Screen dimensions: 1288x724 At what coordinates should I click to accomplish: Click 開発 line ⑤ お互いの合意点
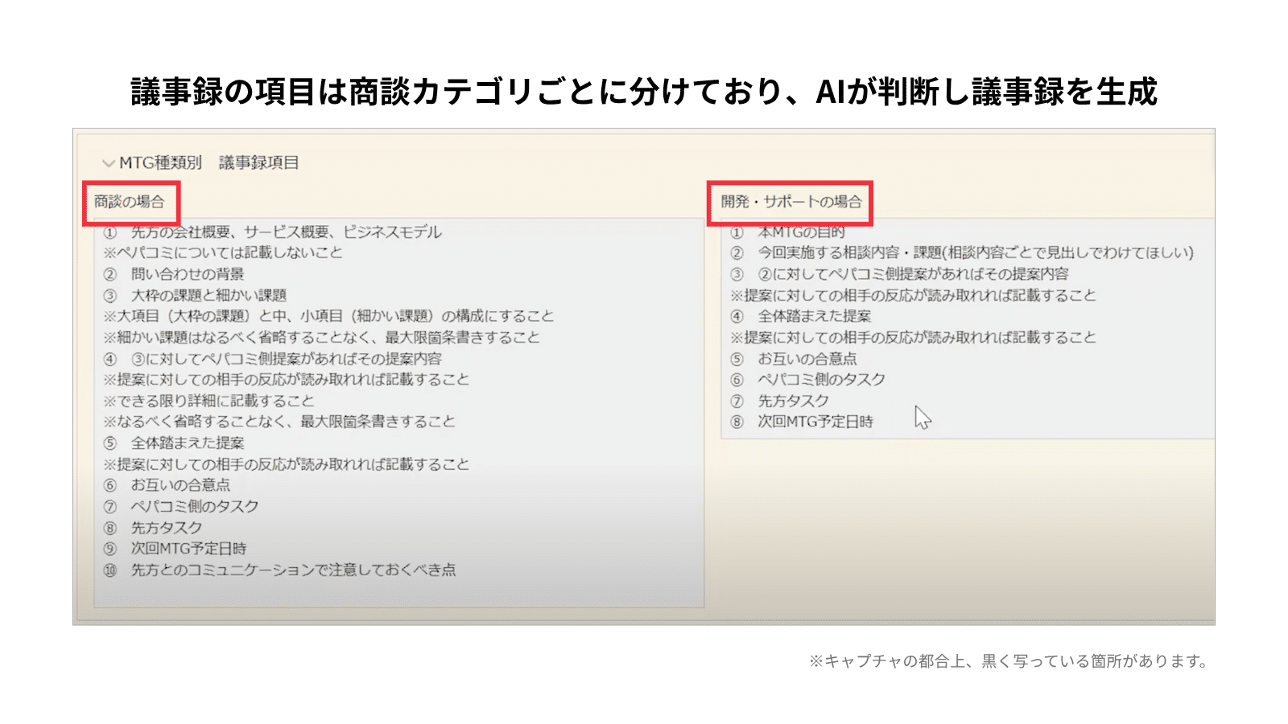[x=794, y=359]
